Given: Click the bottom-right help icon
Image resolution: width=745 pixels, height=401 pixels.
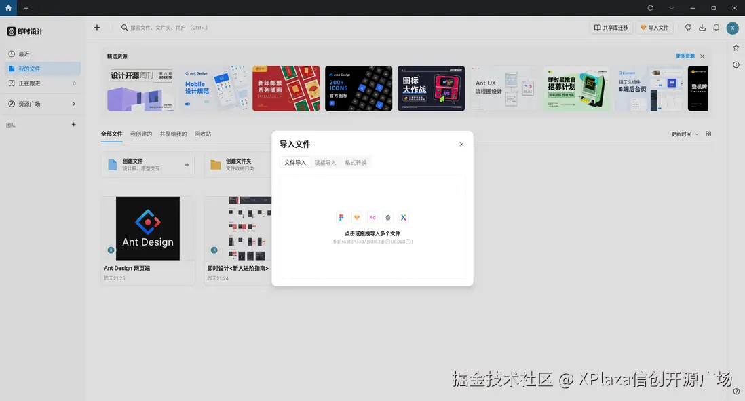Looking at the screenshot, I should coord(736,392).
